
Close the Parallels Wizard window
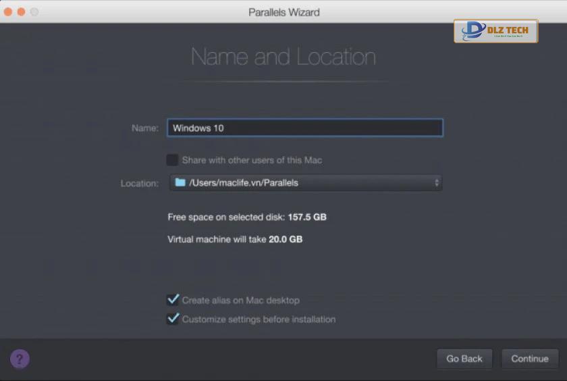point(8,12)
